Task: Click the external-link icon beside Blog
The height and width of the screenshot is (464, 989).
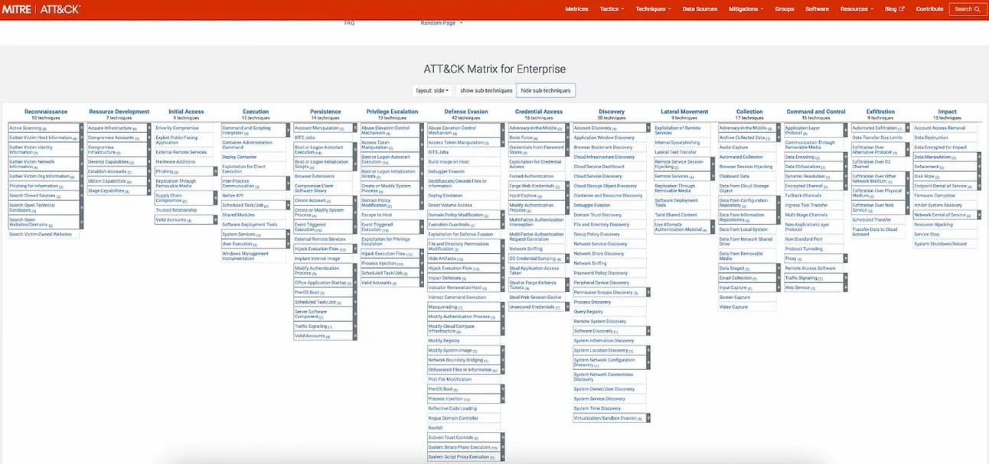Action: point(901,9)
